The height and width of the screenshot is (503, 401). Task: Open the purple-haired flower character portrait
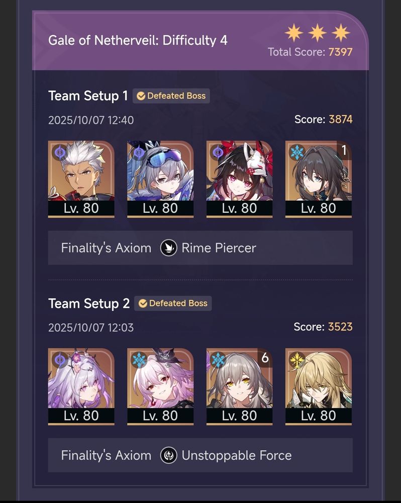click(81, 386)
